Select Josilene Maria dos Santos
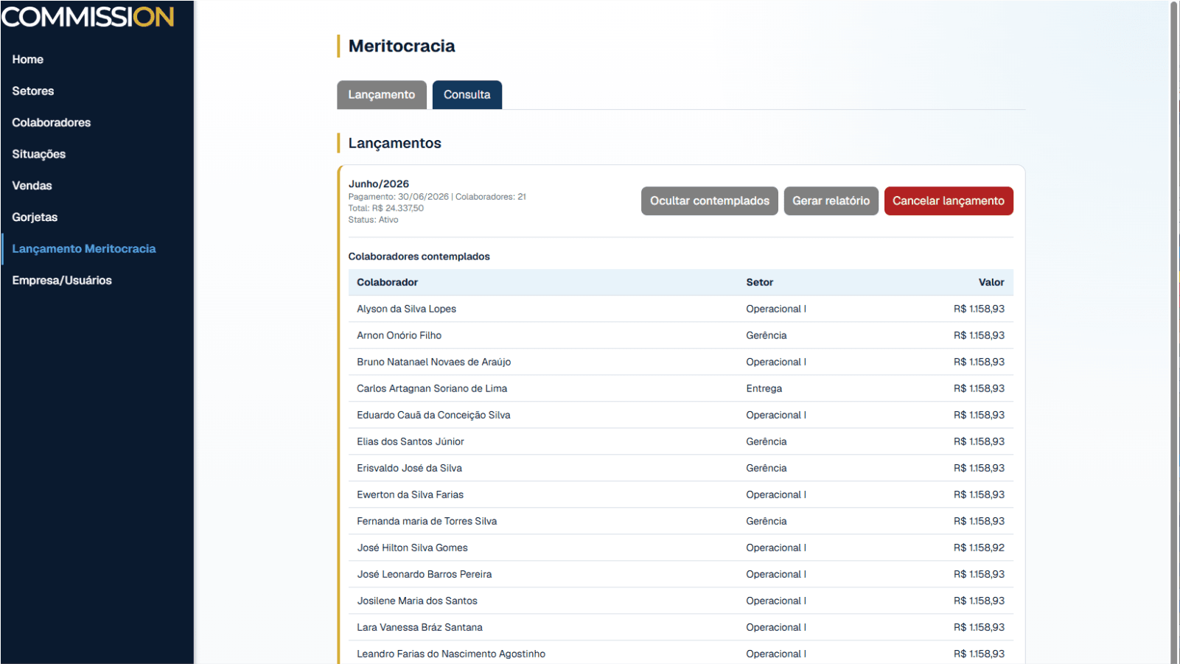Screen dimensions: 1180x664 tap(681, 601)
